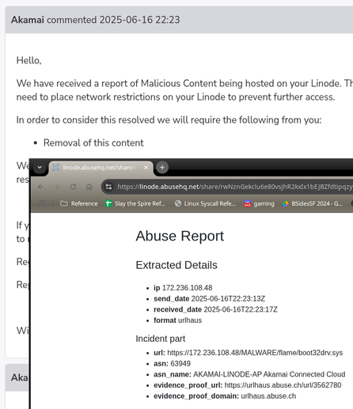Open the Linux Syscall Refe bookmark
The height and width of the screenshot is (409, 353).
point(206,203)
